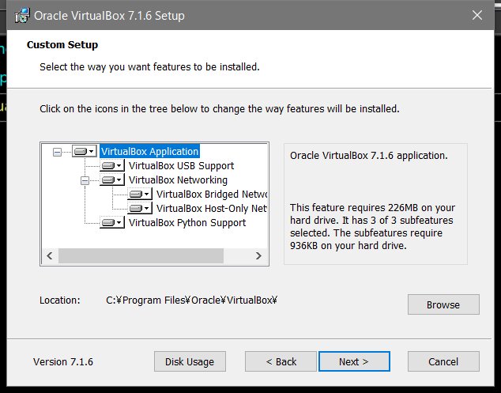Go back with the < Back button
This screenshot has height=393, width=501.
click(x=281, y=361)
